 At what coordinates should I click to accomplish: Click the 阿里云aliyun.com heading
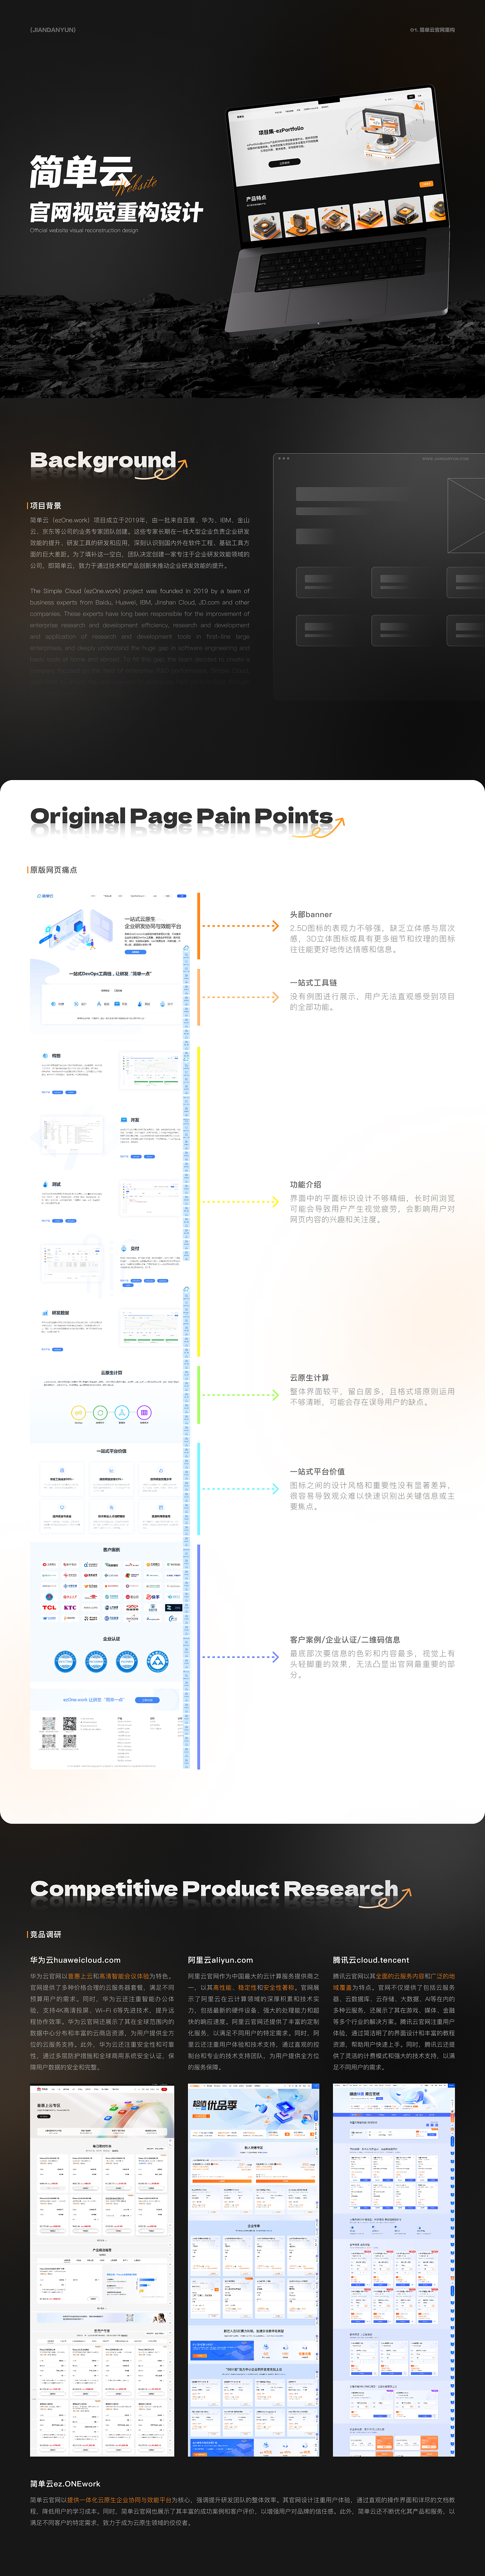pos(221,1960)
